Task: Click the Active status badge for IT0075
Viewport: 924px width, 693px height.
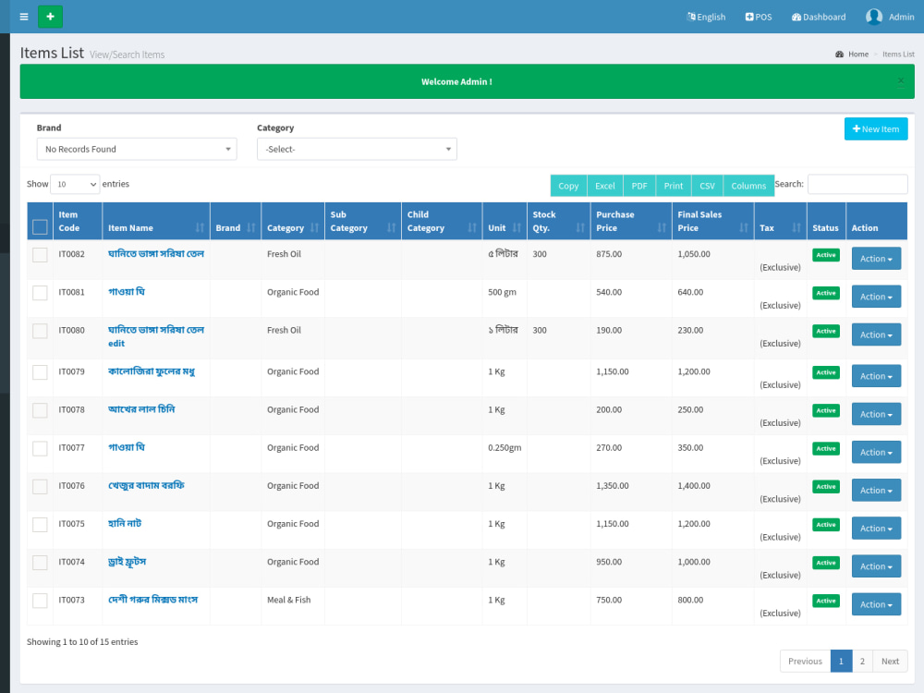Action: (825, 525)
